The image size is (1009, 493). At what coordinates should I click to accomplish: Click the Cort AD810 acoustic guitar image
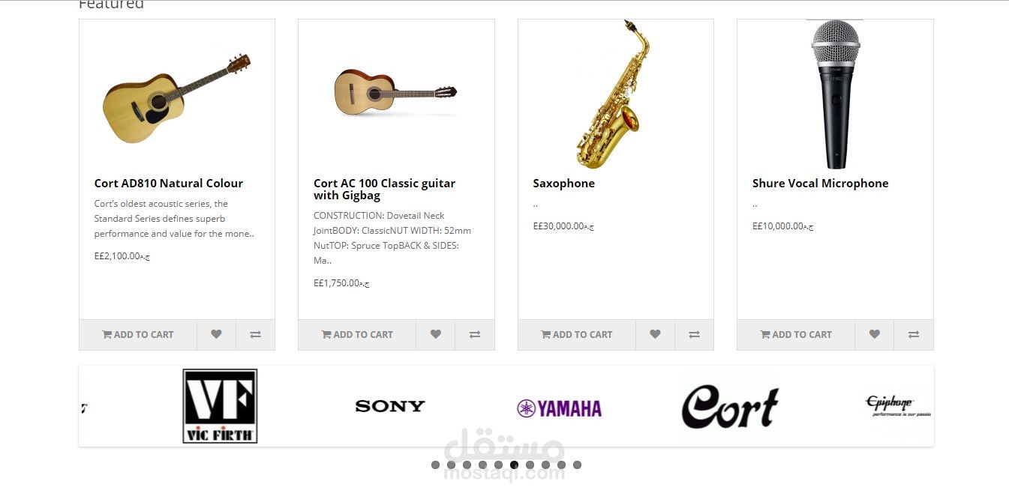click(x=176, y=98)
